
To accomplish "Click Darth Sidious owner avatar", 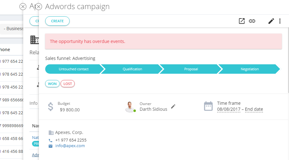I will click(130, 107).
